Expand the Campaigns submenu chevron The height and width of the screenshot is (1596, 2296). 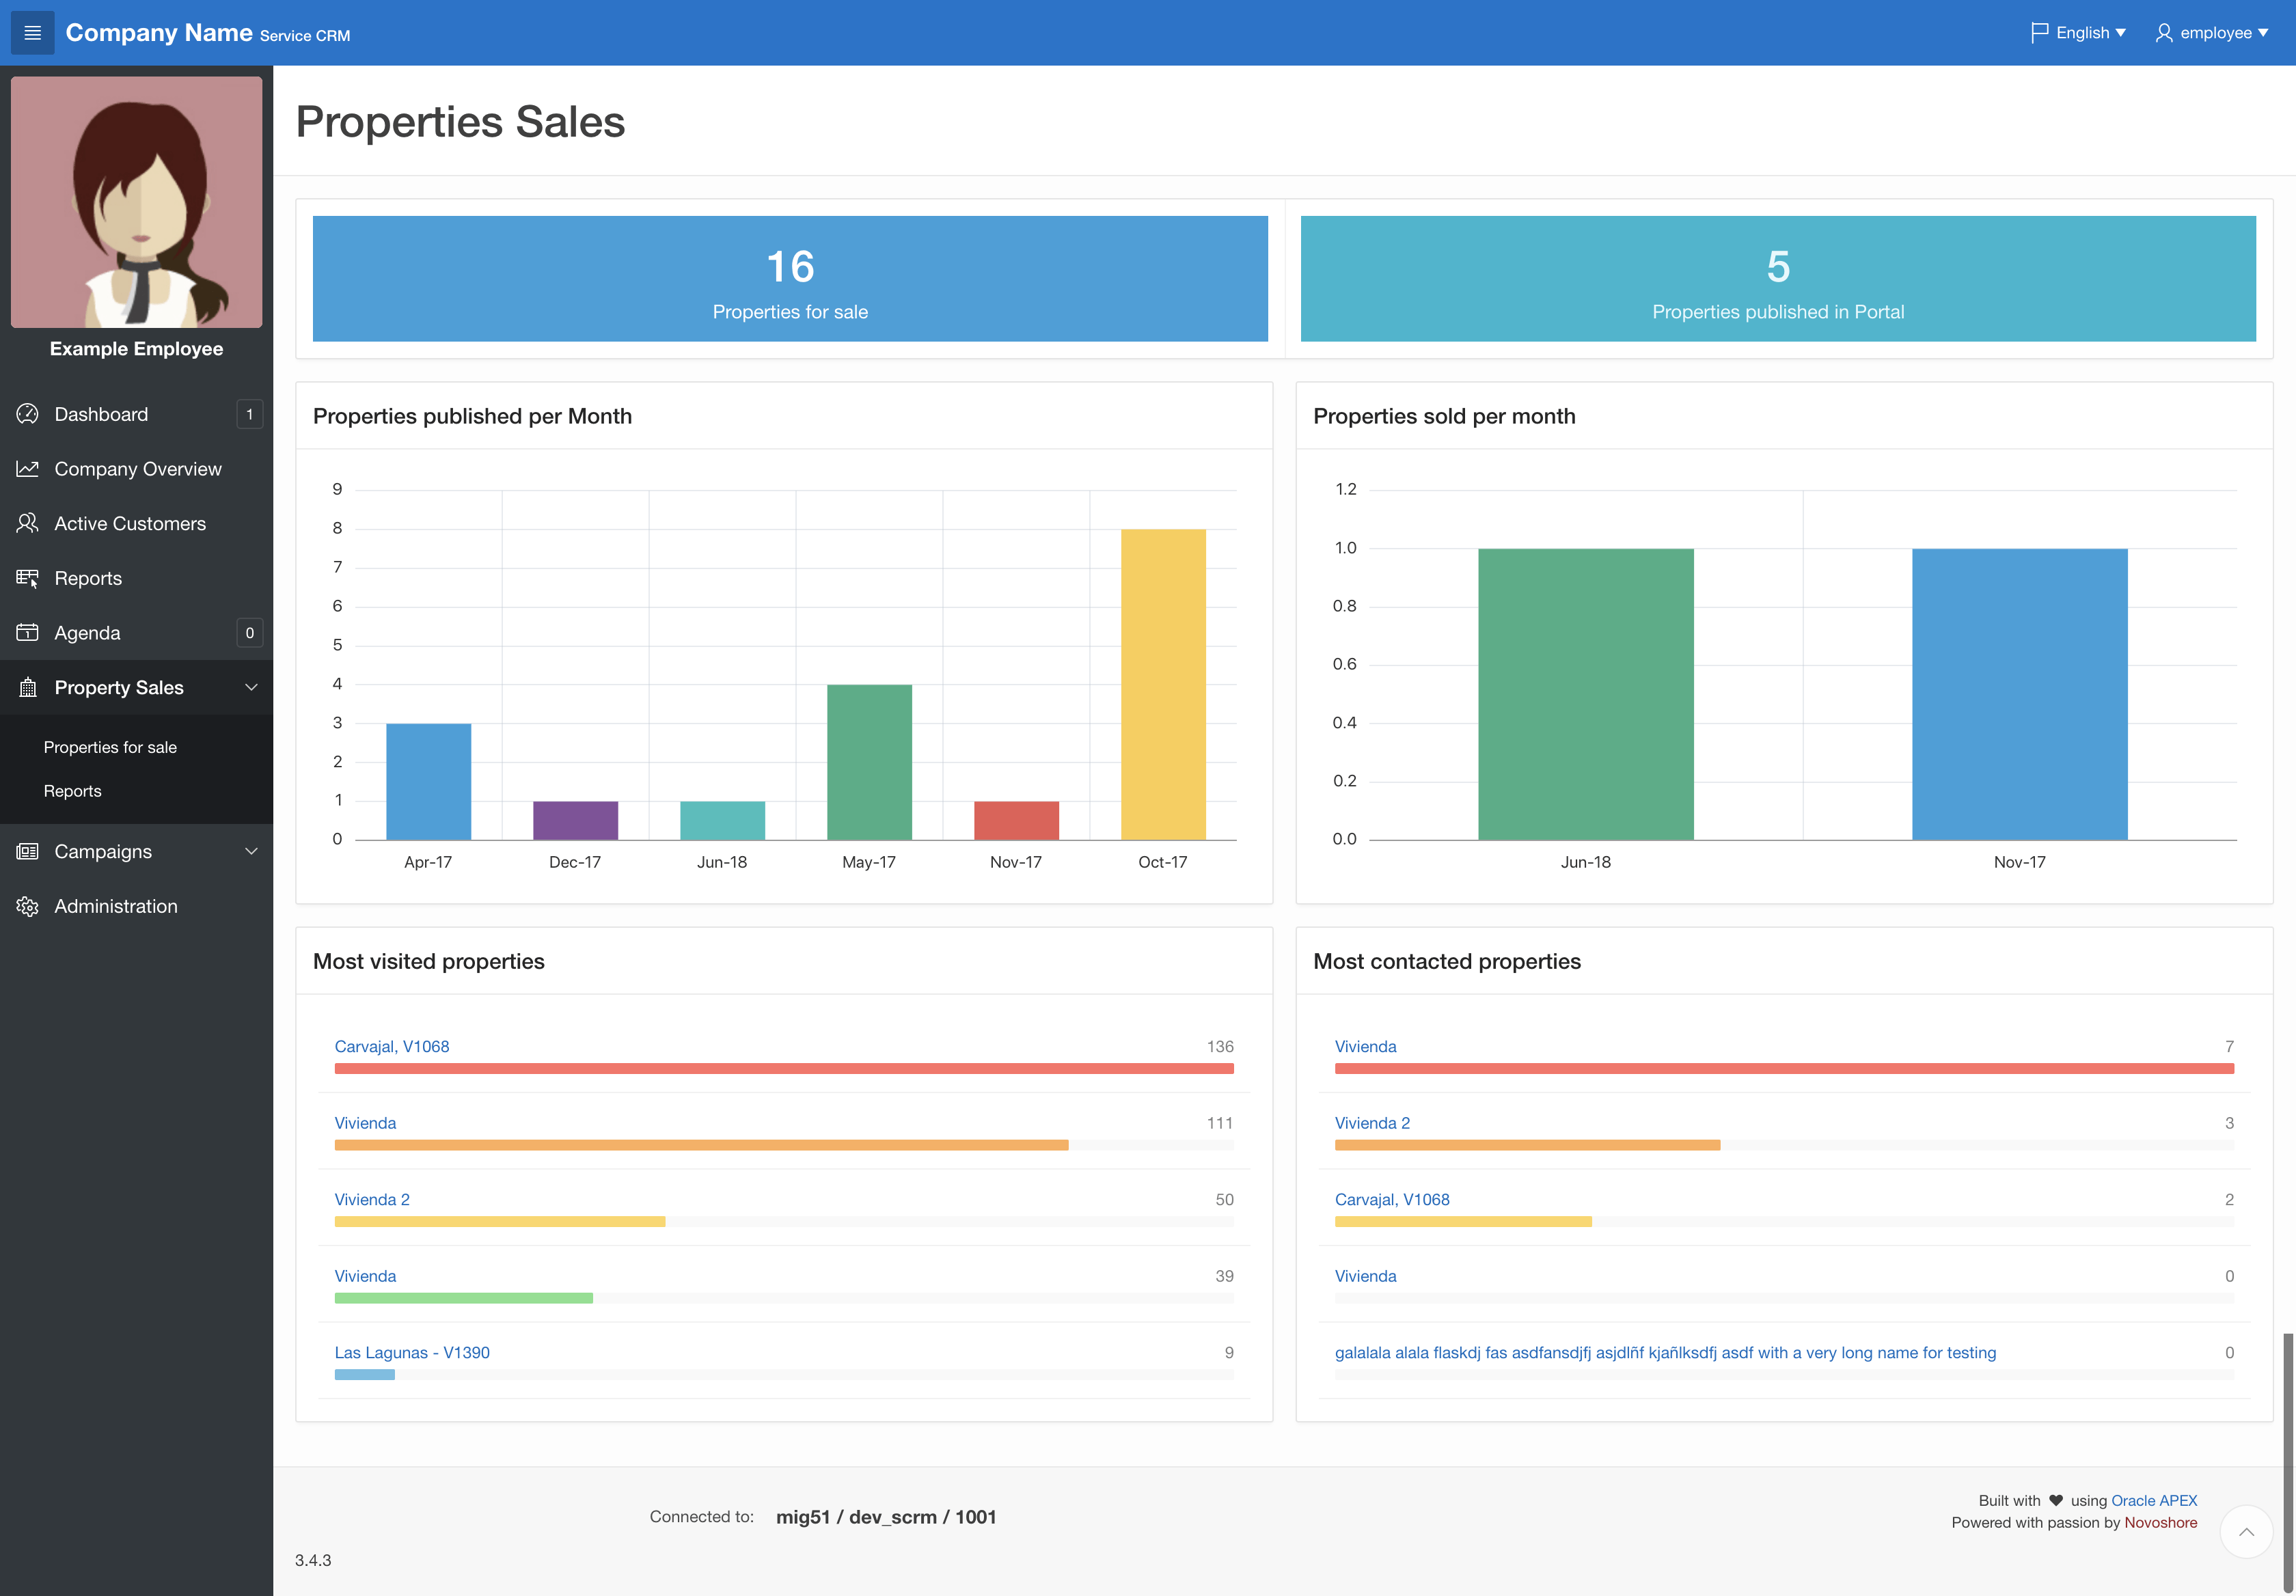click(x=251, y=851)
